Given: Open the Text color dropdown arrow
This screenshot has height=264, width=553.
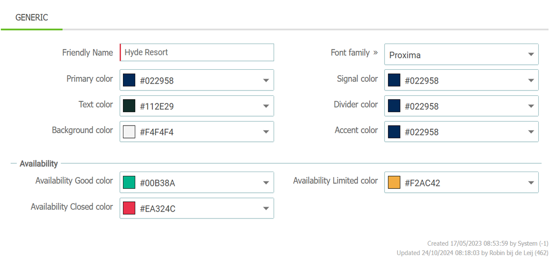Looking at the screenshot, I should point(266,106).
